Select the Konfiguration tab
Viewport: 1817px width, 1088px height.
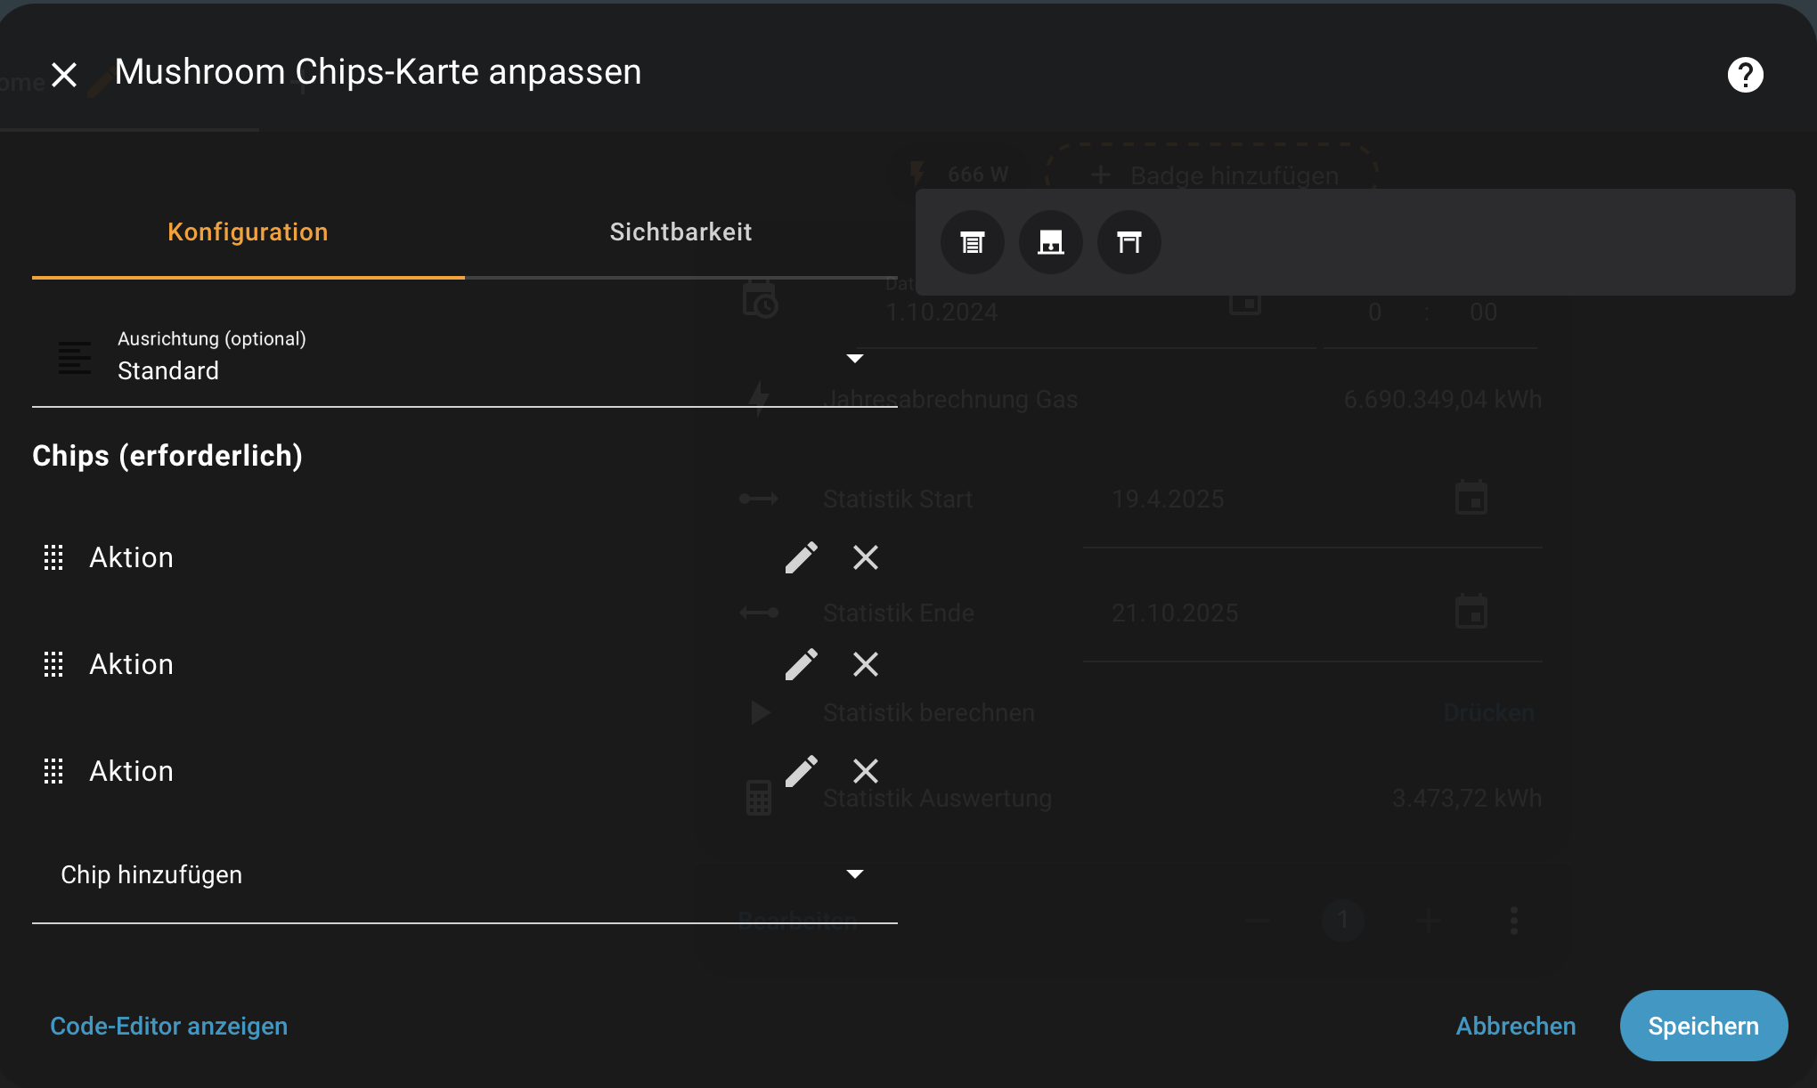click(248, 232)
